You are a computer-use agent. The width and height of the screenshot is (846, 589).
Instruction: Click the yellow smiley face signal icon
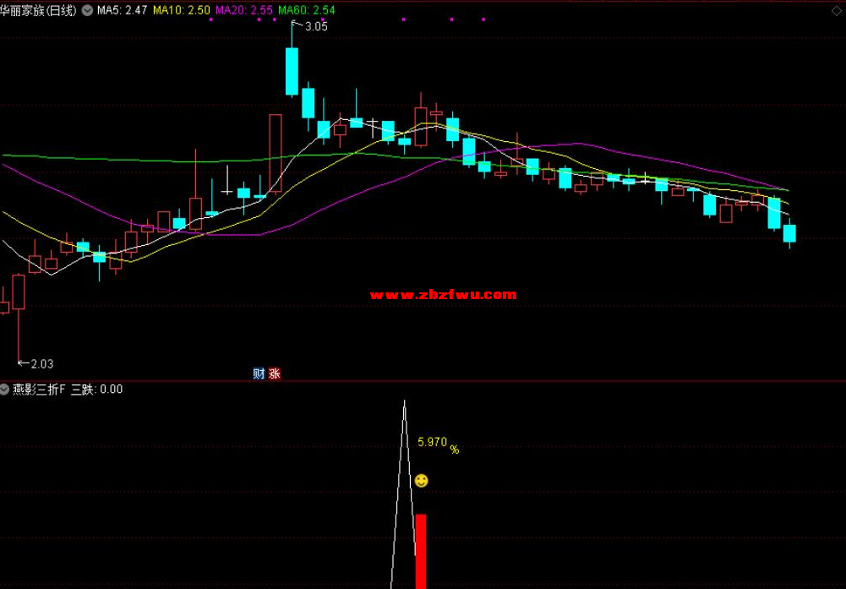pyautogui.click(x=422, y=481)
